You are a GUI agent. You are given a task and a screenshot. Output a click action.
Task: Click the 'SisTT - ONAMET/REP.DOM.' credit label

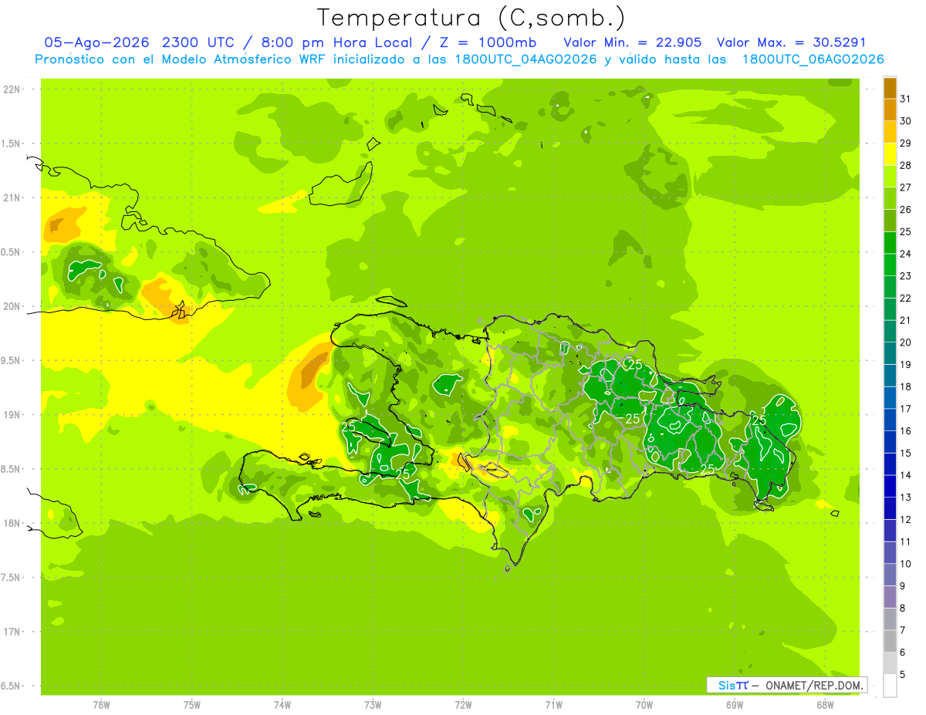[x=786, y=685]
